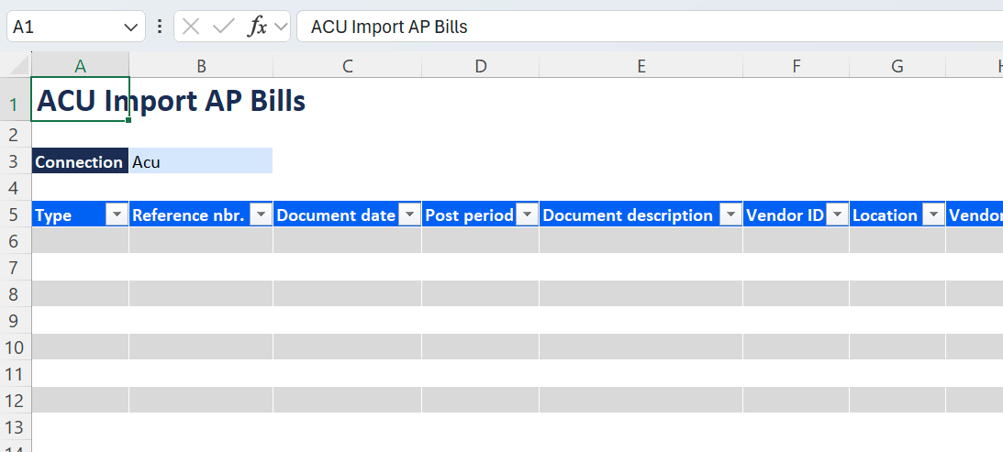Screen dimensions: 1003x452
Task: Click the Insert Function fx icon
Action: pos(258,27)
